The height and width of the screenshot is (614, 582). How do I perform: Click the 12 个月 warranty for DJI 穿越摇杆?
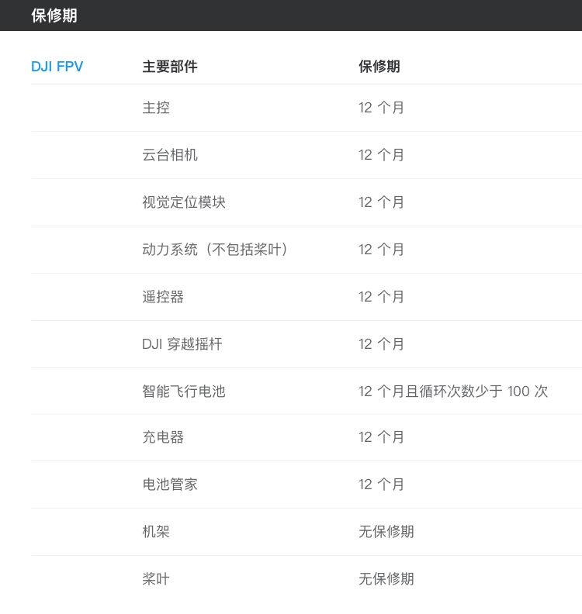[381, 344]
